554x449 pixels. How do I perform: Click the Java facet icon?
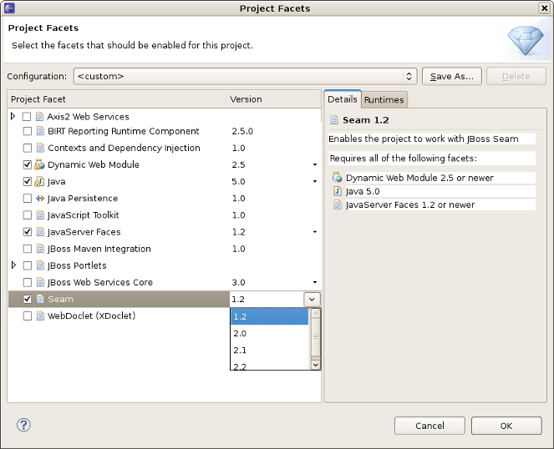pyautogui.click(x=39, y=182)
